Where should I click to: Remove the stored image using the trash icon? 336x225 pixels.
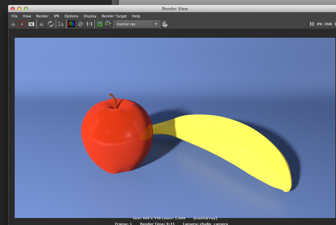coord(109,24)
